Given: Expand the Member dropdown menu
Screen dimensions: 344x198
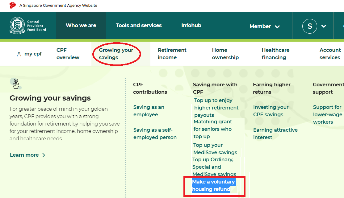Looking at the screenshot, I should 264,26.
